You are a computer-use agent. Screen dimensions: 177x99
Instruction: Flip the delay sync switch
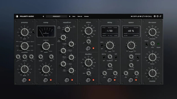[x=102, y=45]
